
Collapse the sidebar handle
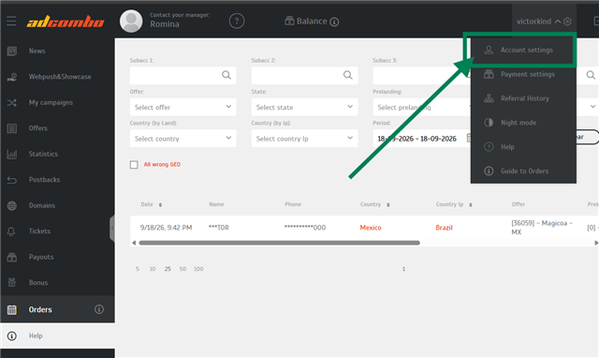click(x=112, y=229)
